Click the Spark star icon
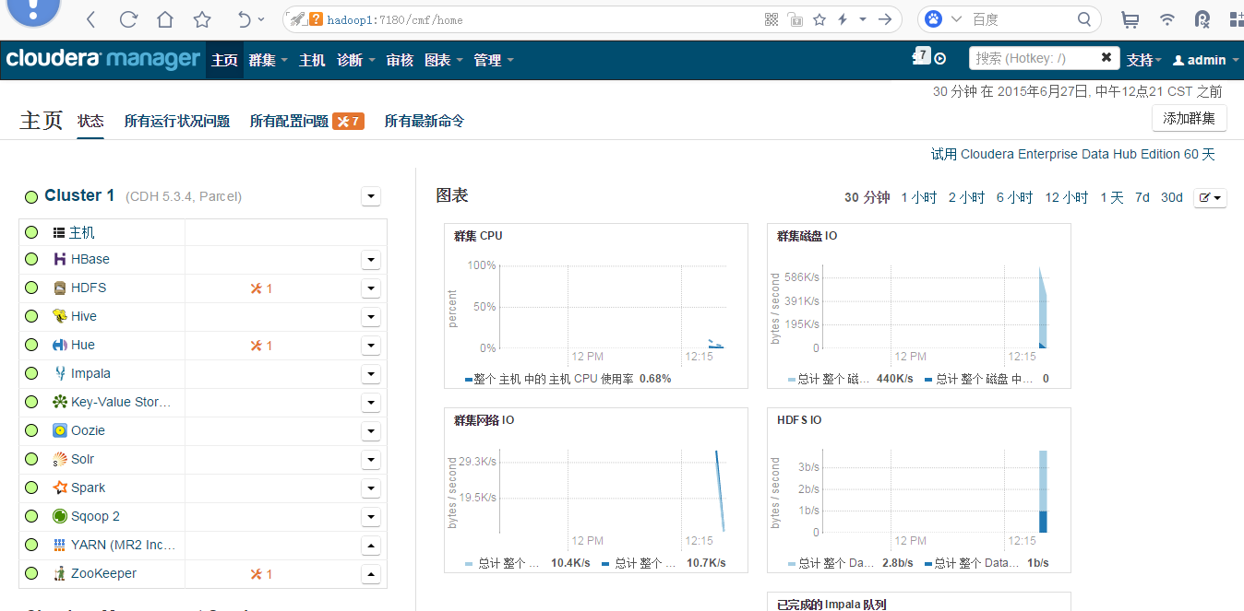This screenshot has width=1244, height=611. (60, 488)
